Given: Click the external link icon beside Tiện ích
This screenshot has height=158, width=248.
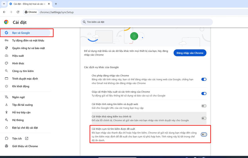Looking at the screenshot, I should point(27,138).
